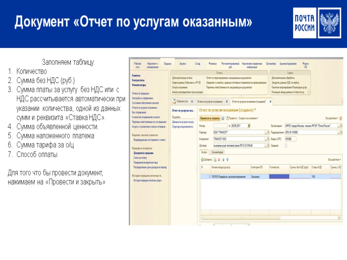
Task: Open Документы продажи link
Action: coord(143,153)
